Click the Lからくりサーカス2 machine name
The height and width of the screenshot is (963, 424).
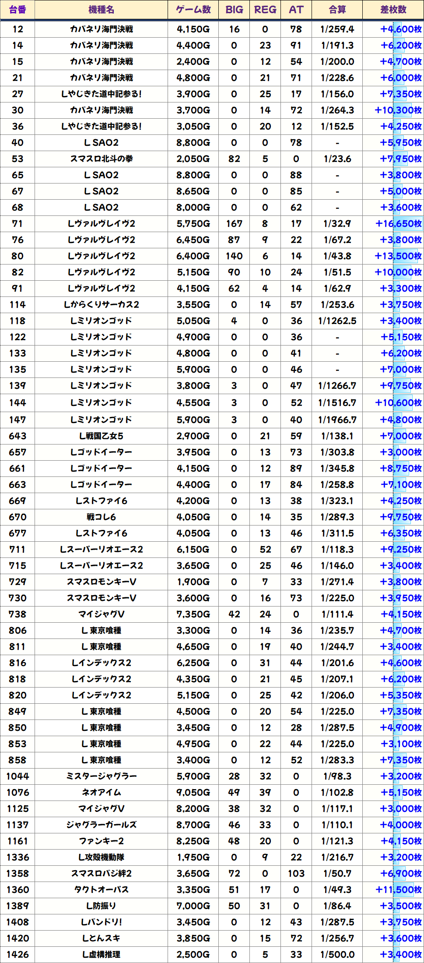101,305
